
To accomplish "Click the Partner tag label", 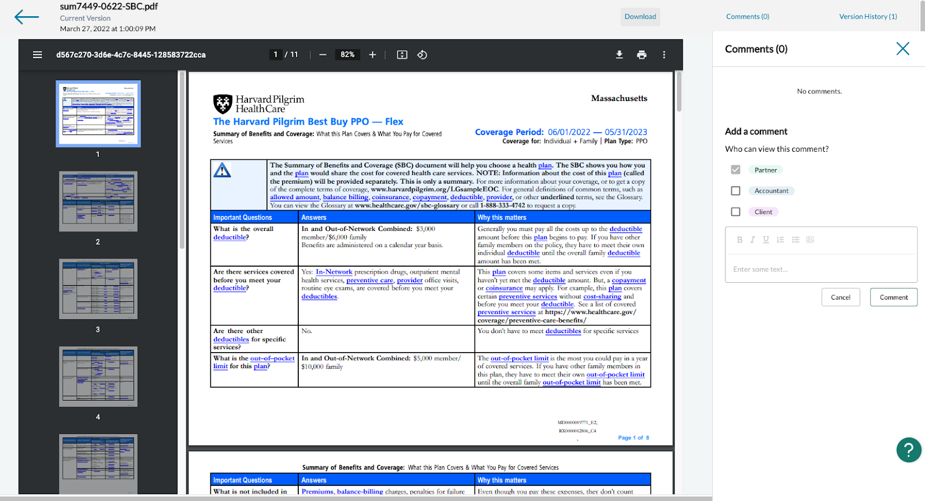I will [x=765, y=170].
